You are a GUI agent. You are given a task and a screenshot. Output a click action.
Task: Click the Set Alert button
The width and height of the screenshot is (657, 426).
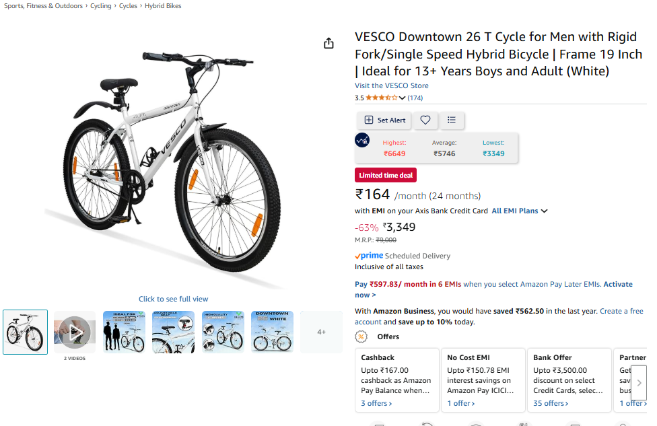(384, 120)
